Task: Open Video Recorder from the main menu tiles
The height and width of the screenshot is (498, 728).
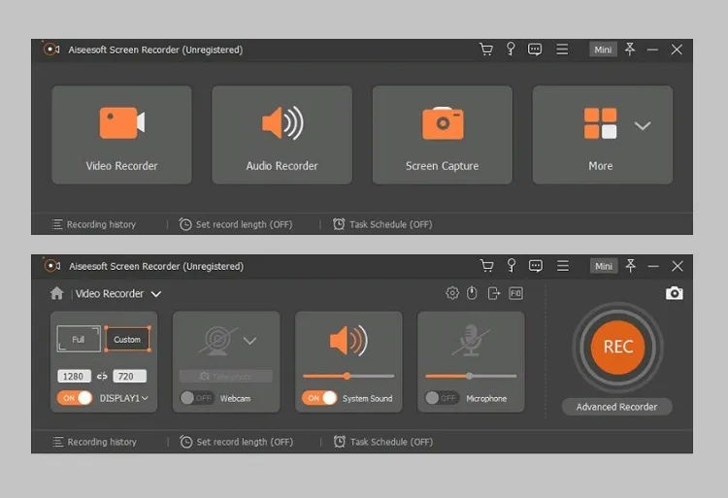Action: [x=121, y=135]
